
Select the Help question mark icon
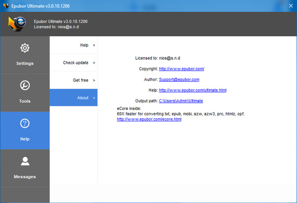[x=25, y=124]
